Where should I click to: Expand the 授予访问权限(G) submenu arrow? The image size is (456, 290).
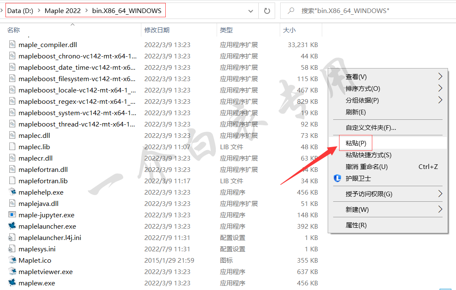(440, 194)
